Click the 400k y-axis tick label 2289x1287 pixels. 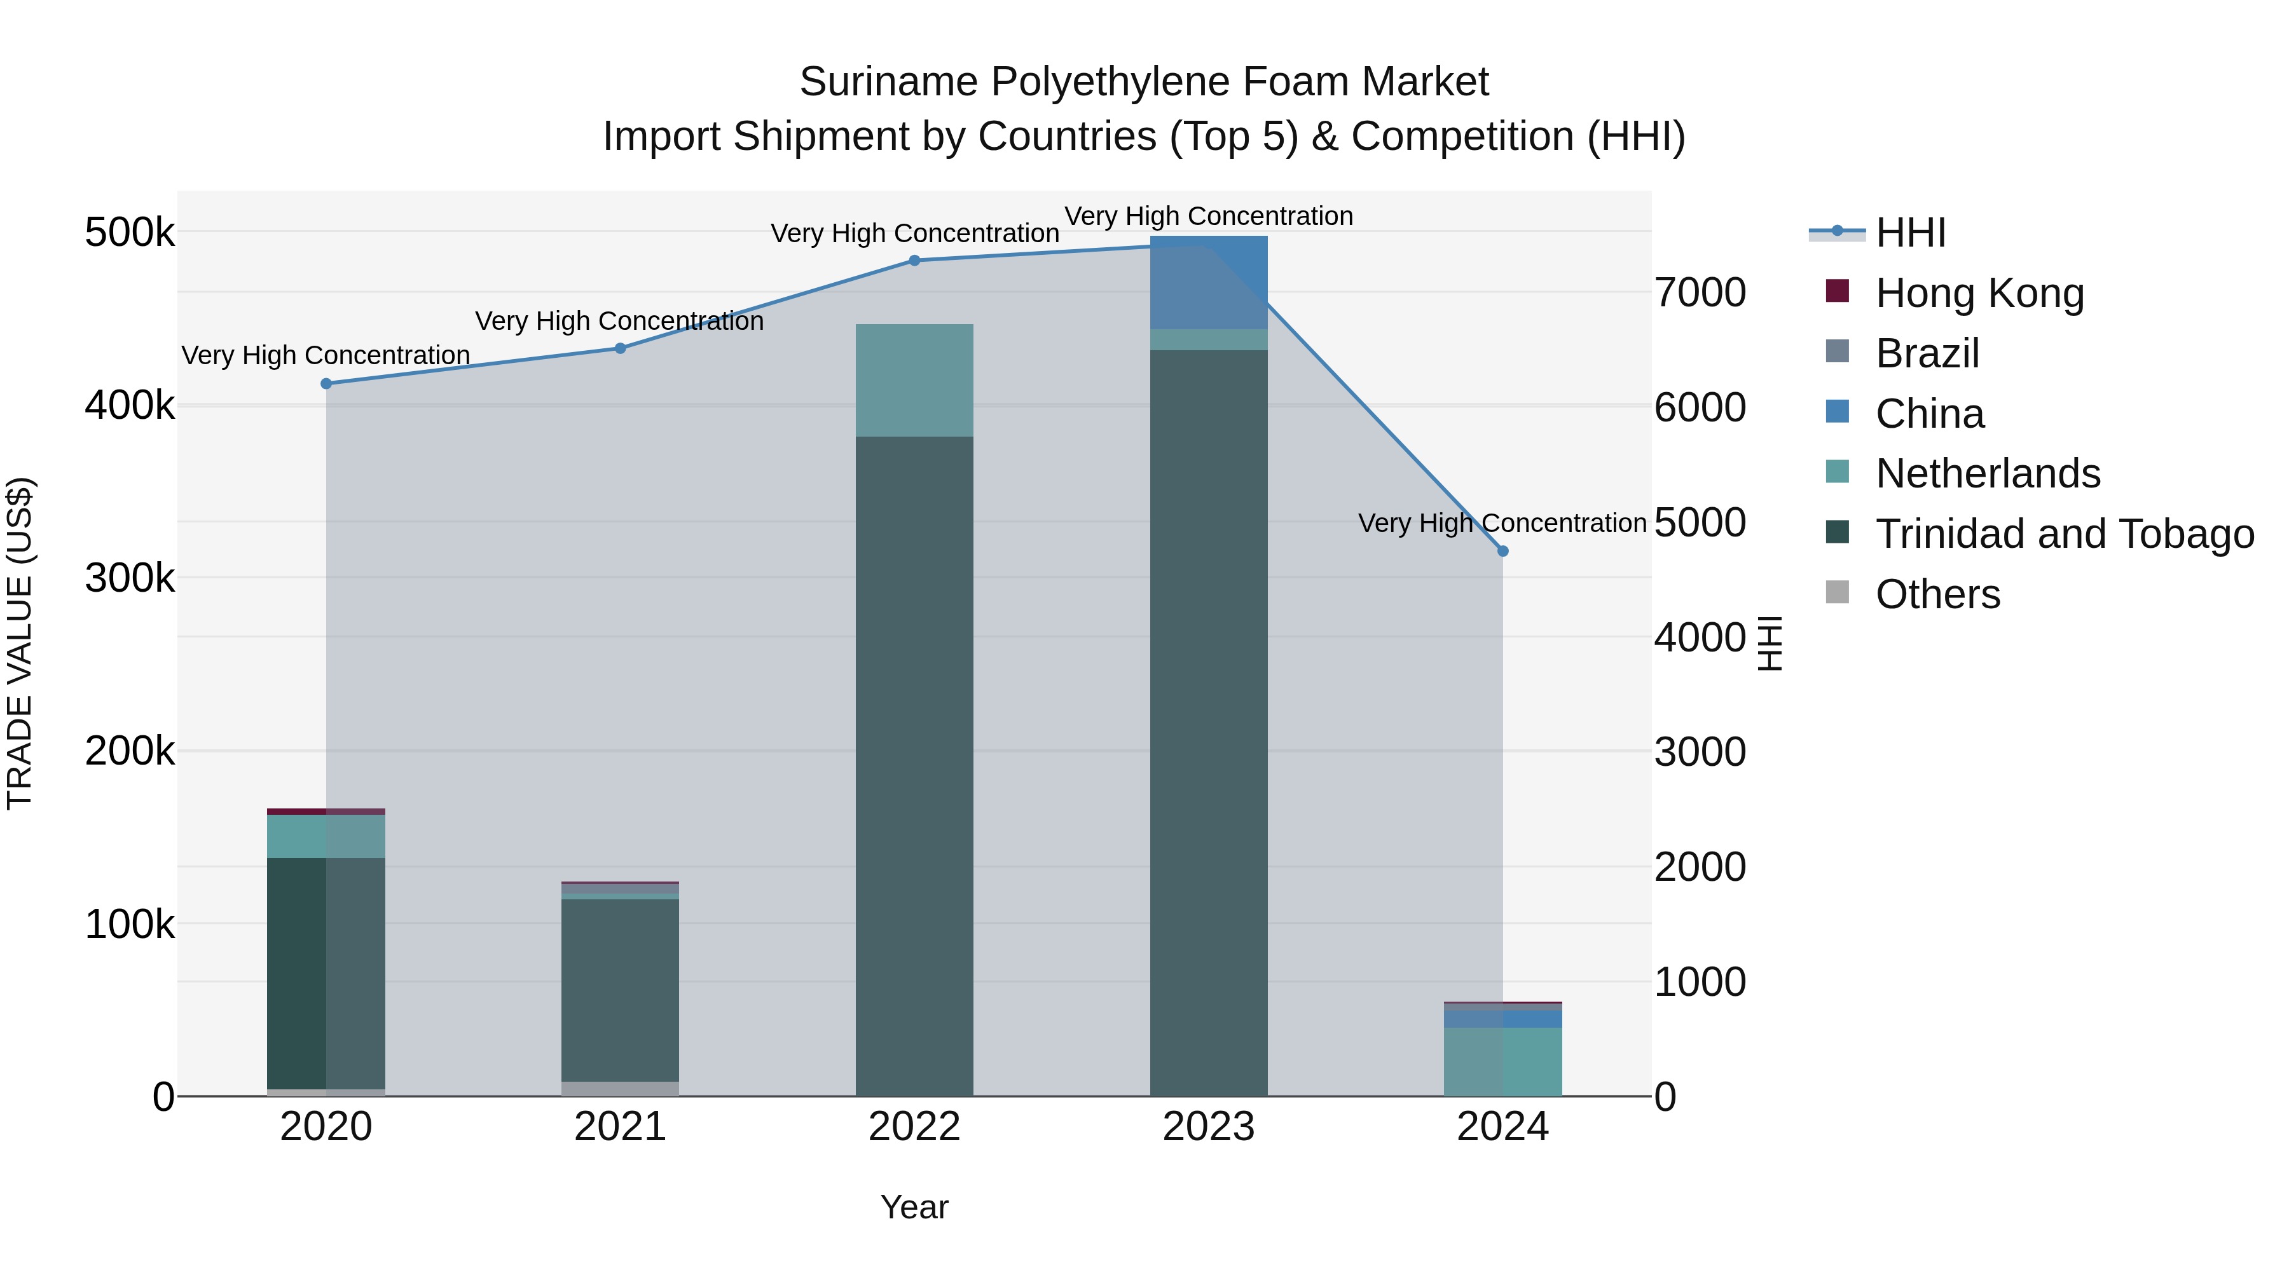tap(130, 406)
